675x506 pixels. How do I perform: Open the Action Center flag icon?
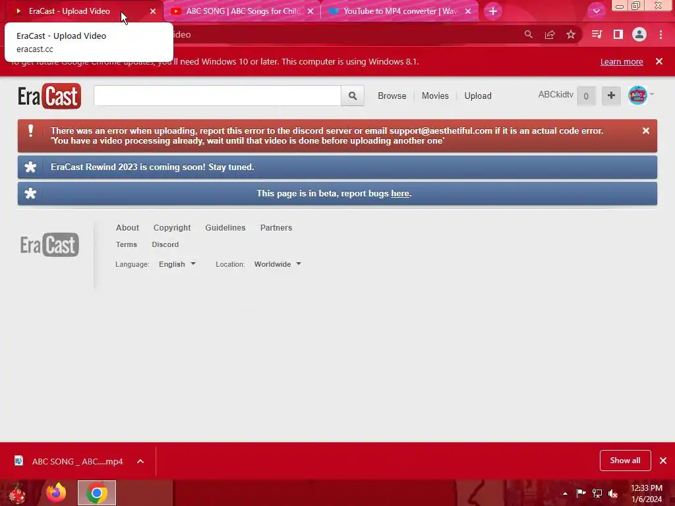click(x=581, y=493)
